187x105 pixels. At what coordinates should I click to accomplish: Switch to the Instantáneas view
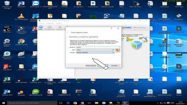[x=140, y=27]
